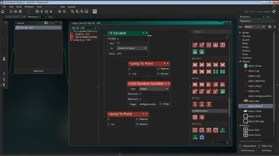
Task: Collapse the Mathematics toolbox section
Action: tap(193, 111)
